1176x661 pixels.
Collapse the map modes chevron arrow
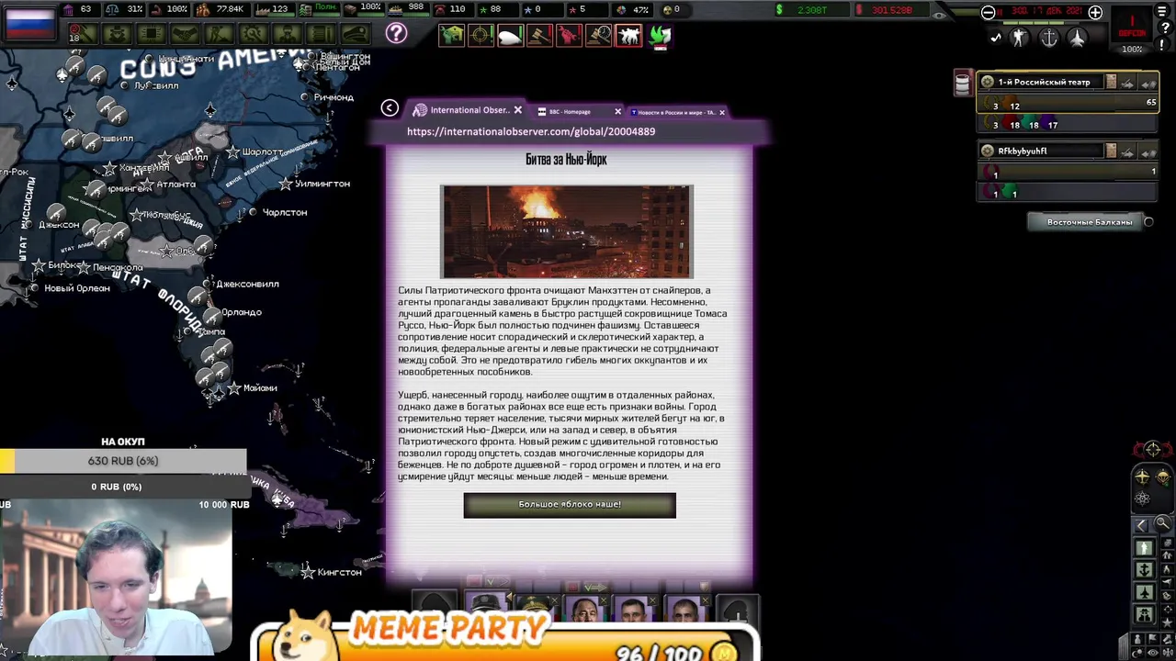[1141, 525]
